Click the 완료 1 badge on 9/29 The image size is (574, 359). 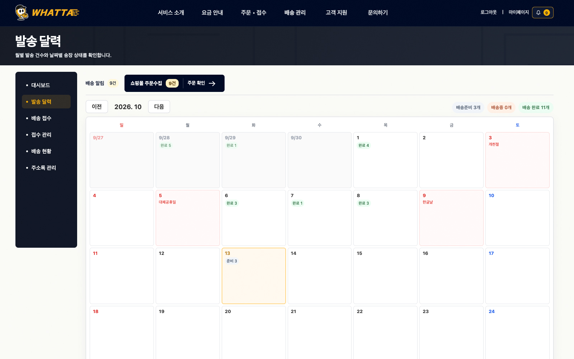[231, 145]
